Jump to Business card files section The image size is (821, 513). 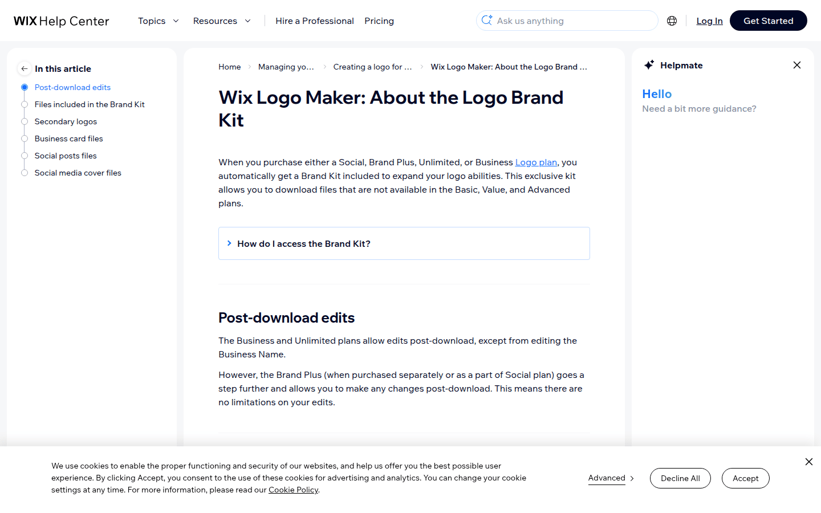(68, 139)
